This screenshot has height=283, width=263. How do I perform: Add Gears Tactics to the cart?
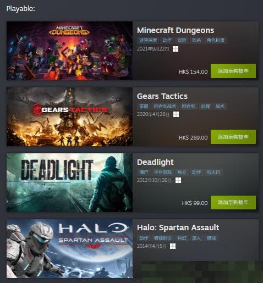click(x=233, y=137)
